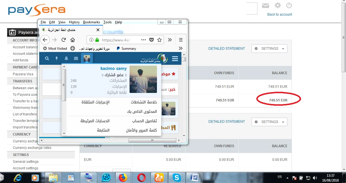Open the first DETAILED STATEMENT link
This screenshot has height=183, width=346.
tap(226, 49)
